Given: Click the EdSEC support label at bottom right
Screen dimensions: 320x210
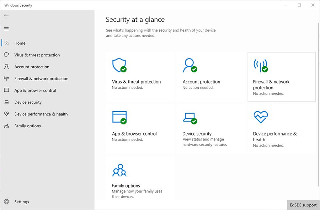Looking at the screenshot, I should pyautogui.click(x=303, y=205).
